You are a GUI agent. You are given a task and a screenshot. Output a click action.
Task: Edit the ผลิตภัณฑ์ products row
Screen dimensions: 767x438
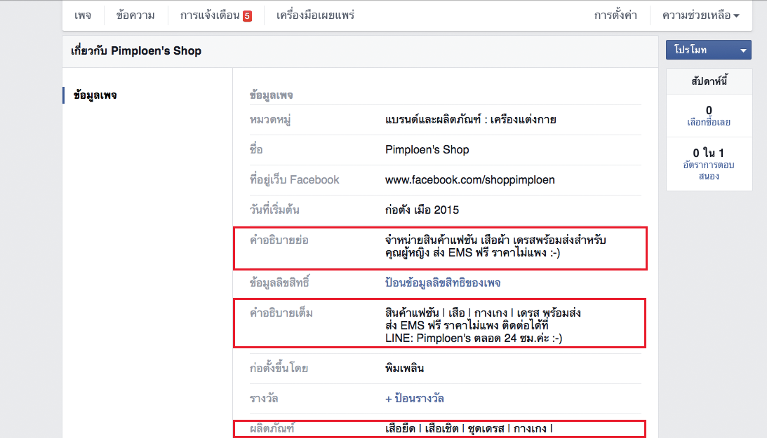click(x=439, y=429)
